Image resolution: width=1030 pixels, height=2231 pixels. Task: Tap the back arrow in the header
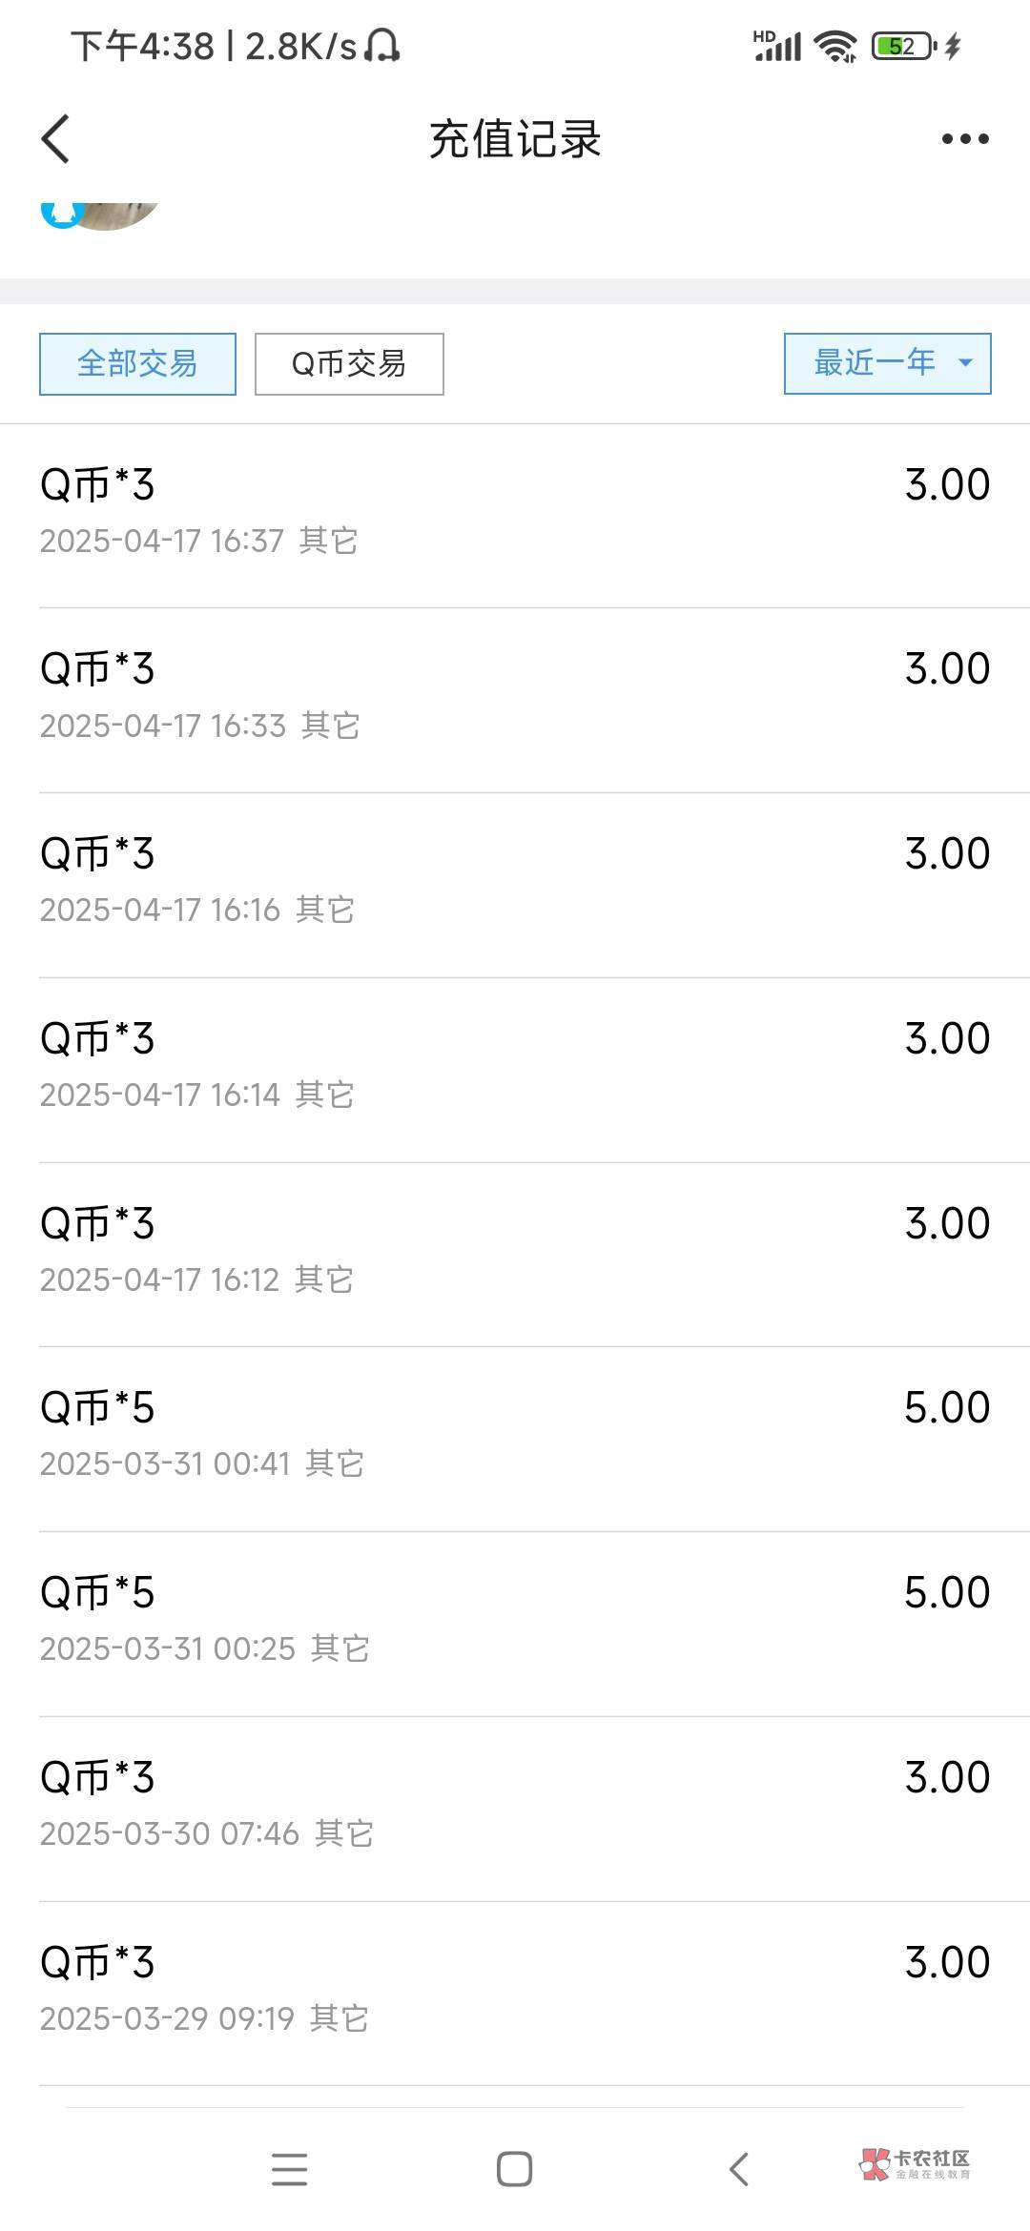(56, 139)
